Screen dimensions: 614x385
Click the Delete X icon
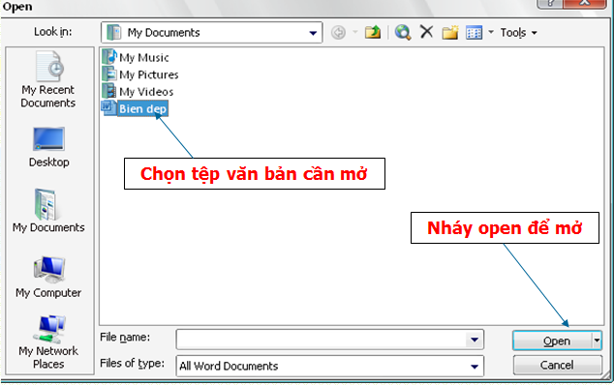point(426,32)
